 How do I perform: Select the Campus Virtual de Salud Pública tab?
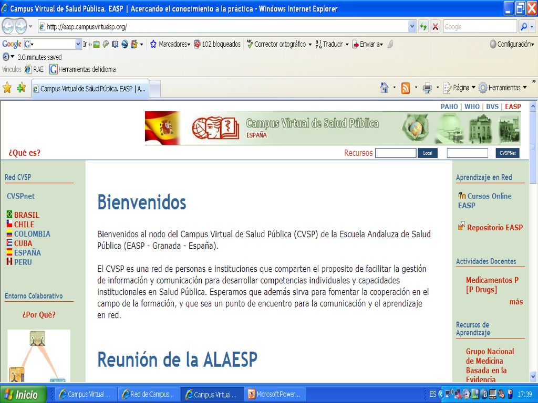pyautogui.click(x=90, y=89)
